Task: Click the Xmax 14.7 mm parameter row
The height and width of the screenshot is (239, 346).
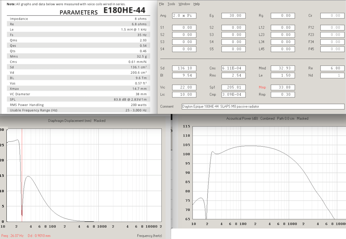Action: click(78, 88)
